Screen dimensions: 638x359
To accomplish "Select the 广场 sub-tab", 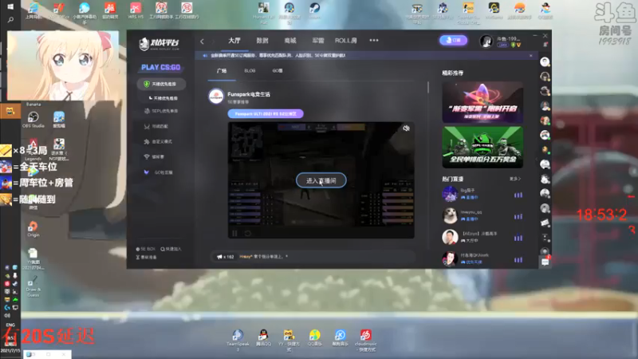I will pos(222,71).
